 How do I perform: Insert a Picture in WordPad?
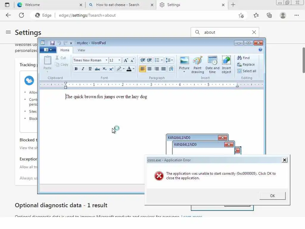184,62
